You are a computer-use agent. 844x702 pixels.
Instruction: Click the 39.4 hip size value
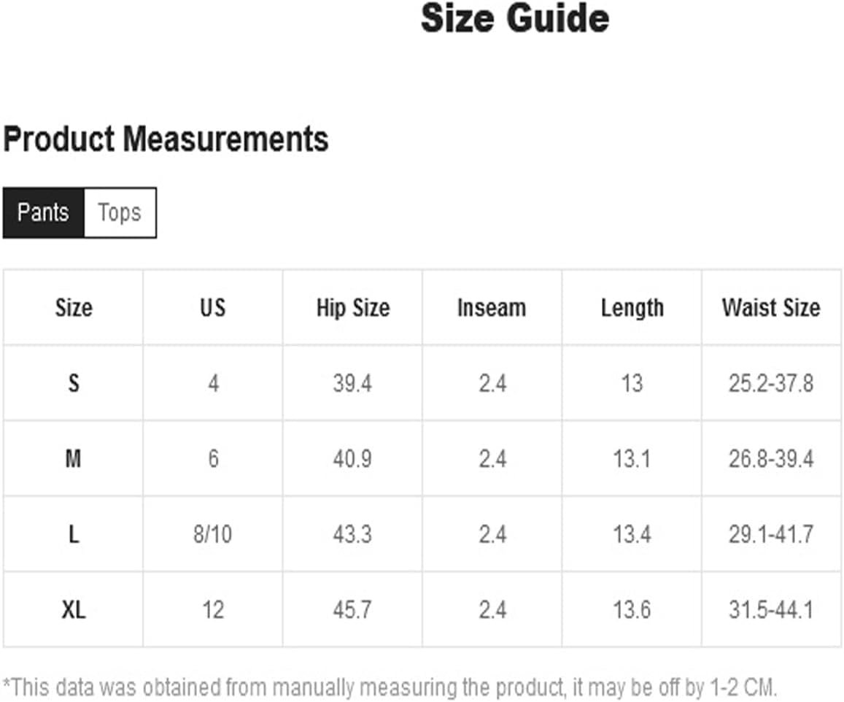[x=352, y=383]
